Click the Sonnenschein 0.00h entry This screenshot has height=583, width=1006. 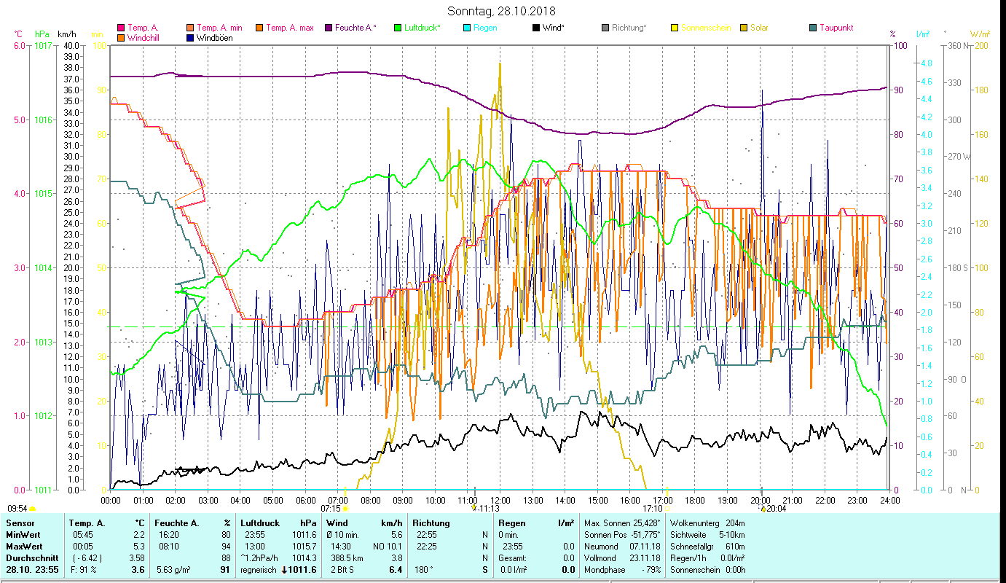tap(707, 570)
